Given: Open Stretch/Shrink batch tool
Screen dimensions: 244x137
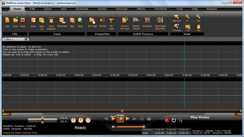Looking at the screenshot, I should [136, 20].
